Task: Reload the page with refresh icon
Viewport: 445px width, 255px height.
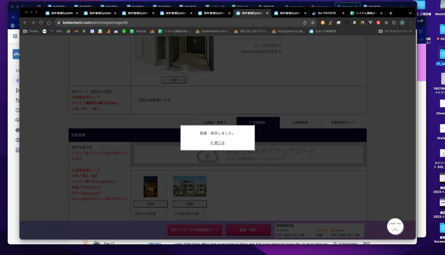Action: (x=41, y=23)
